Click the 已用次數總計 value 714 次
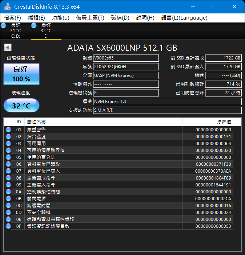Viewport: 245px width, 255px height. click(x=224, y=84)
